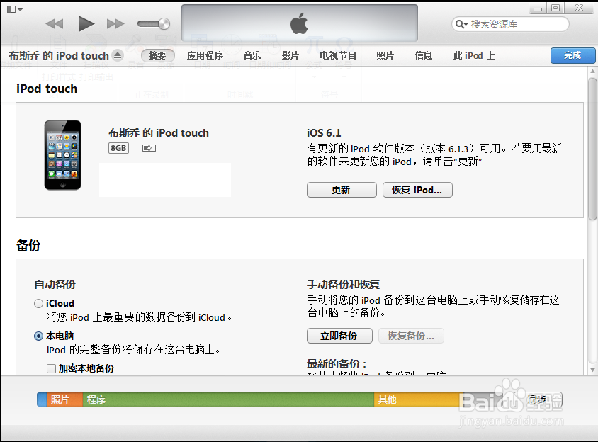Focus the 搜索资源库 search field
598x442 pixels.
tap(510, 24)
